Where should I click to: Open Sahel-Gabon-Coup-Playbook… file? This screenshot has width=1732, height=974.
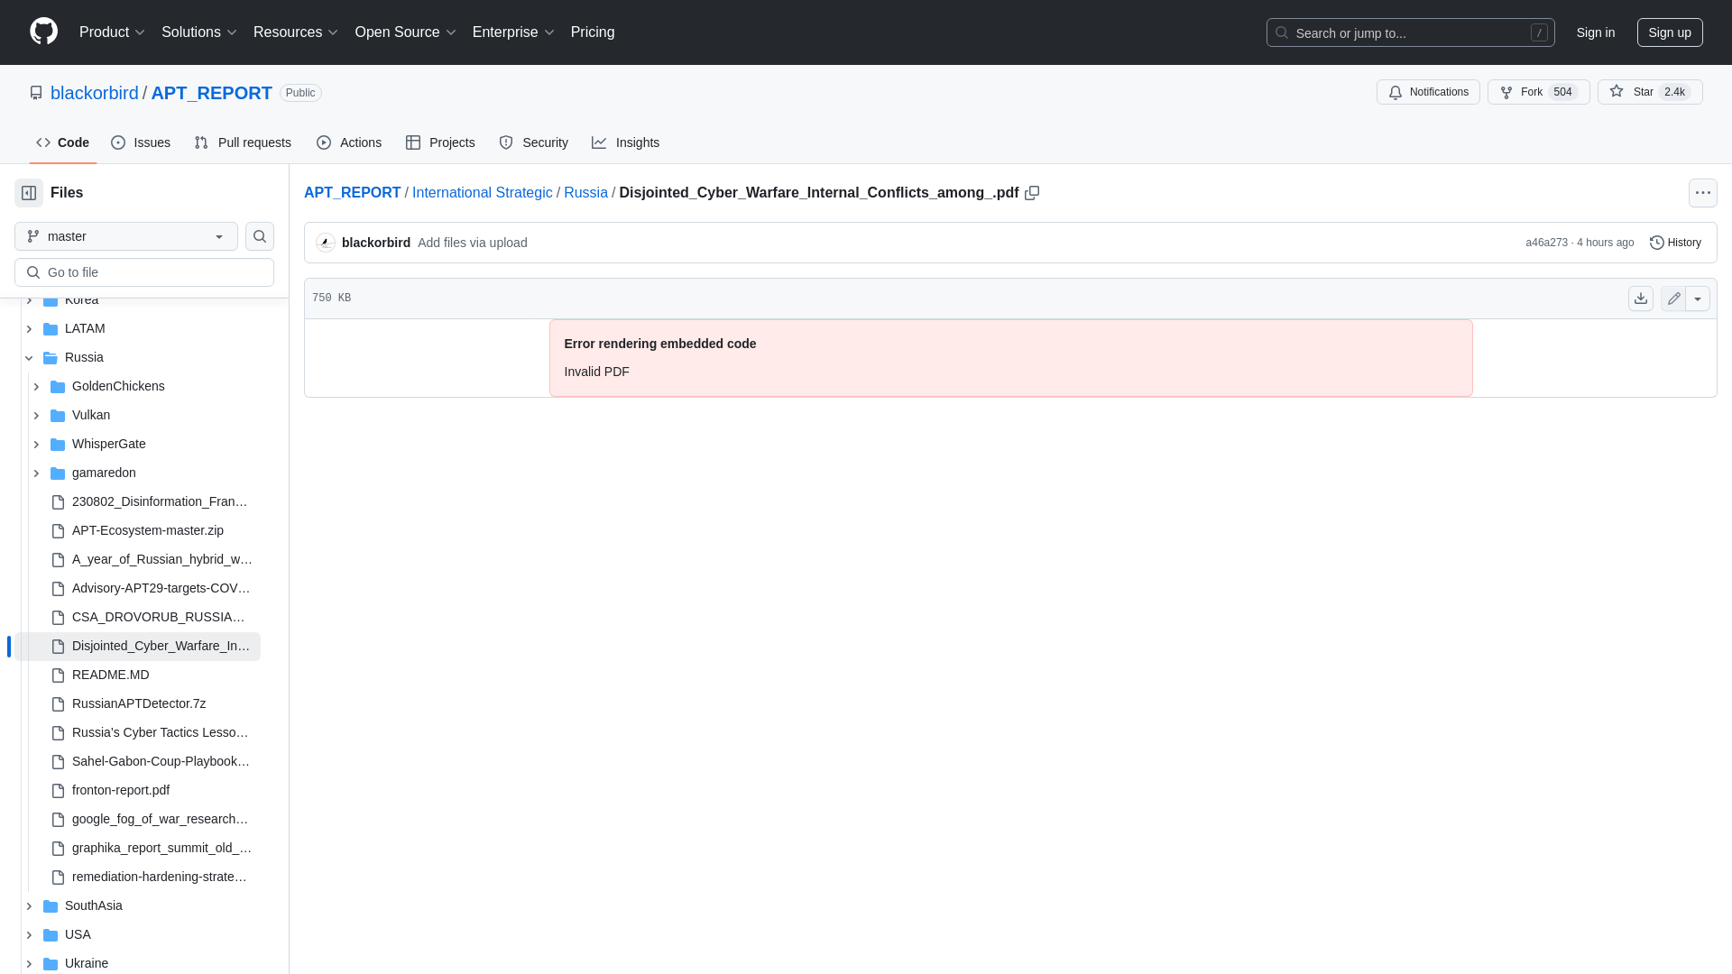pyautogui.click(x=161, y=761)
